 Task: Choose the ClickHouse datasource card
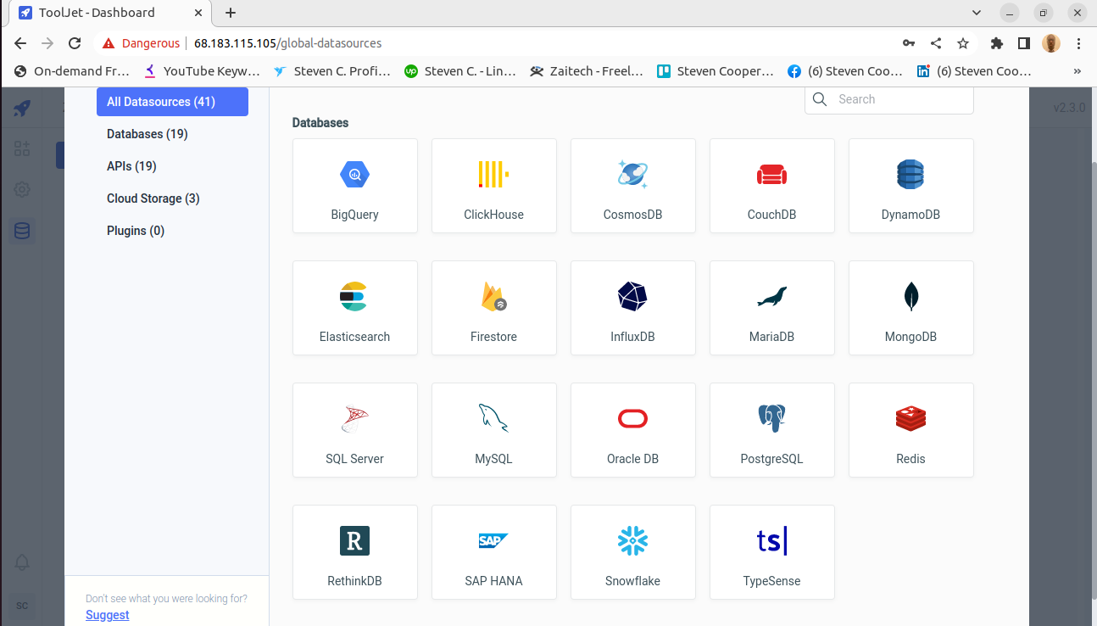tap(494, 186)
